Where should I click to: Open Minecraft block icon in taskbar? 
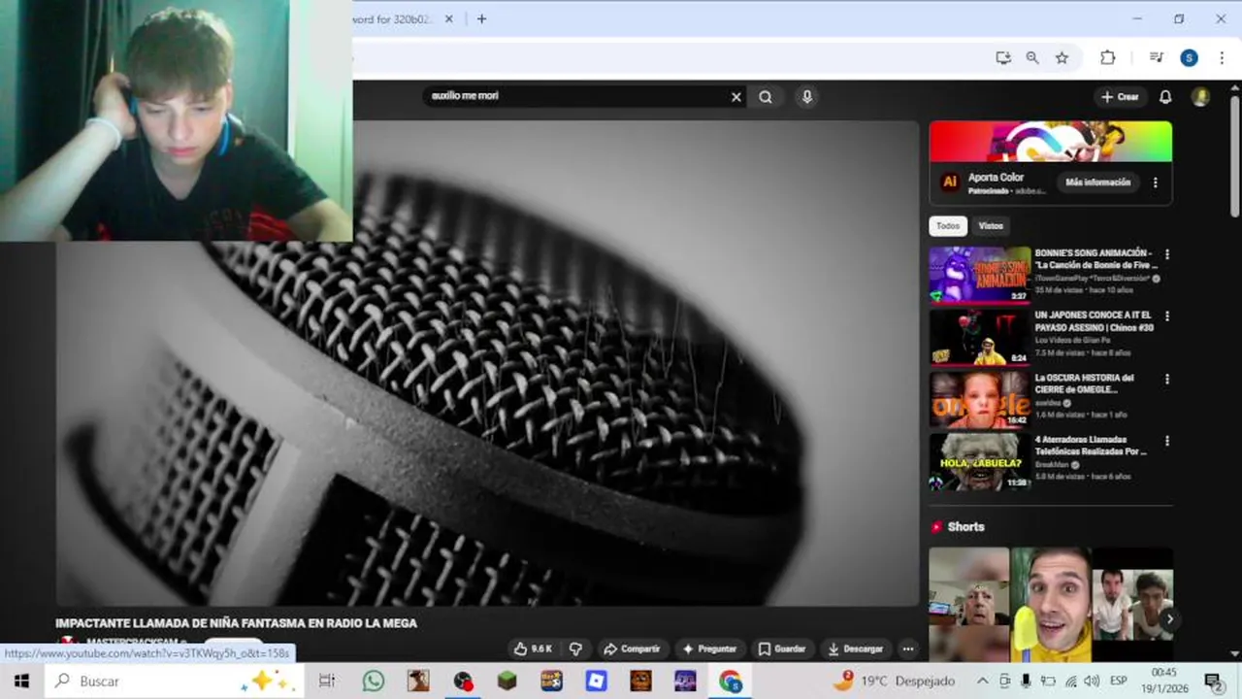pyautogui.click(x=507, y=682)
